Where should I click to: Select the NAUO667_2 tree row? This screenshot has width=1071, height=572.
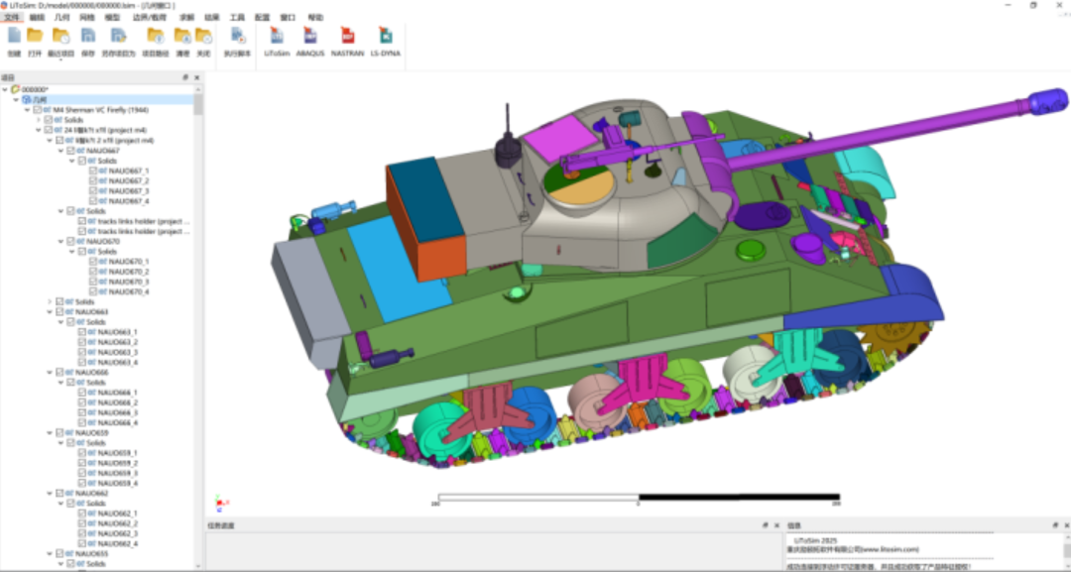(x=119, y=180)
